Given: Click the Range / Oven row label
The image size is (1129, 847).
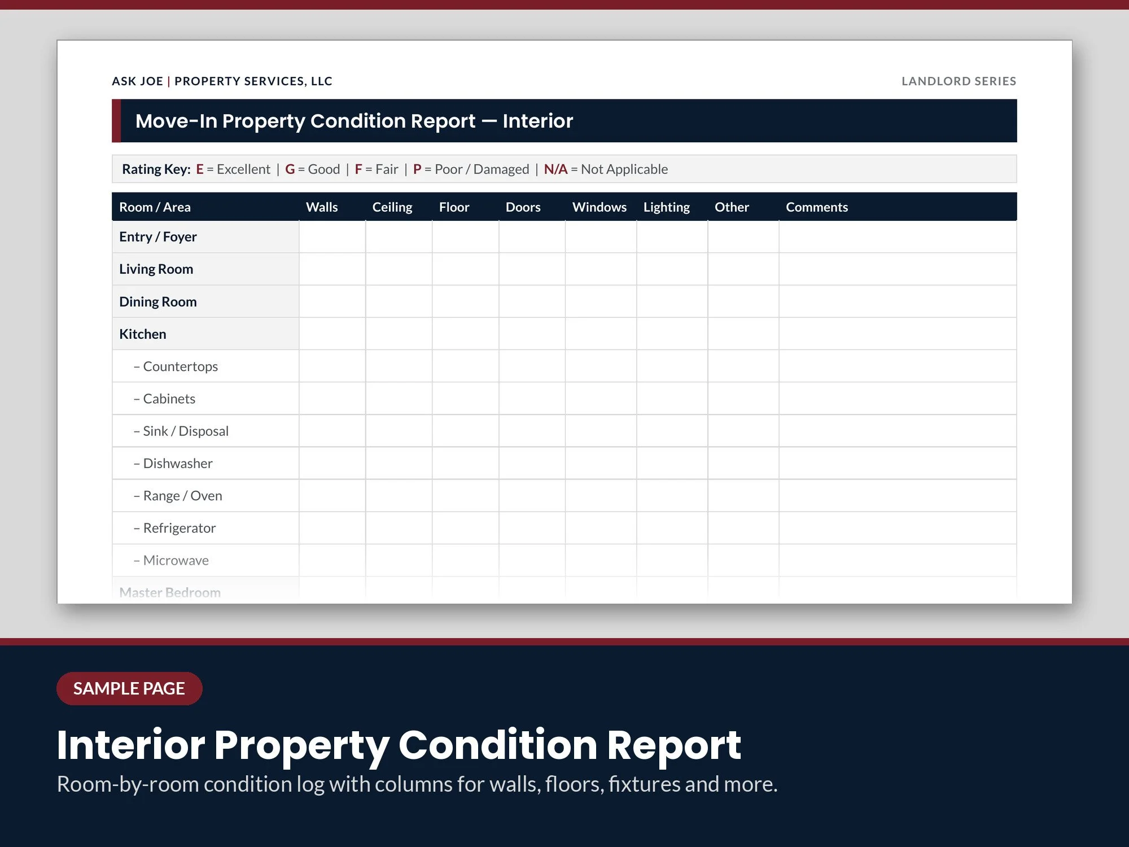Looking at the screenshot, I should [178, 496].
